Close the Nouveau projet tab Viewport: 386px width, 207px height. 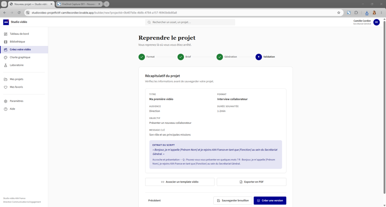[51, 4]
